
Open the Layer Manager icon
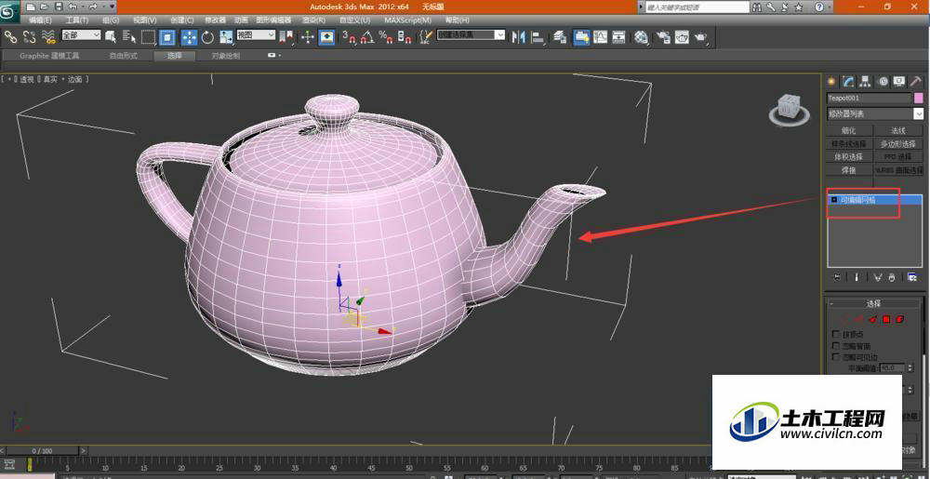[560, 37]
